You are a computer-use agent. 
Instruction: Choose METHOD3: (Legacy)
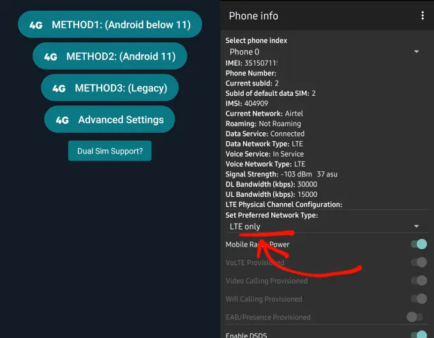tap(110, 88)
